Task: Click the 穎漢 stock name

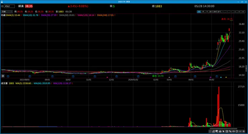Action: 21,6
